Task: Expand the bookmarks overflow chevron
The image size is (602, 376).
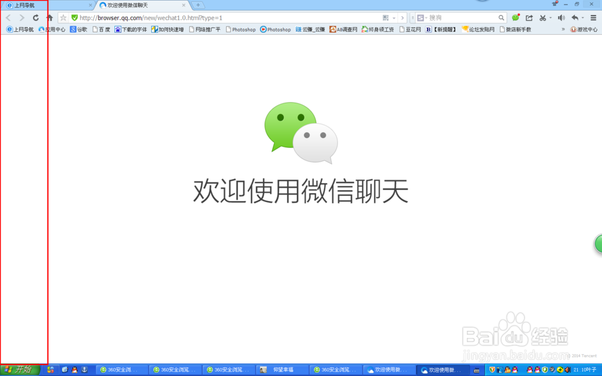Action: point(563,29)
